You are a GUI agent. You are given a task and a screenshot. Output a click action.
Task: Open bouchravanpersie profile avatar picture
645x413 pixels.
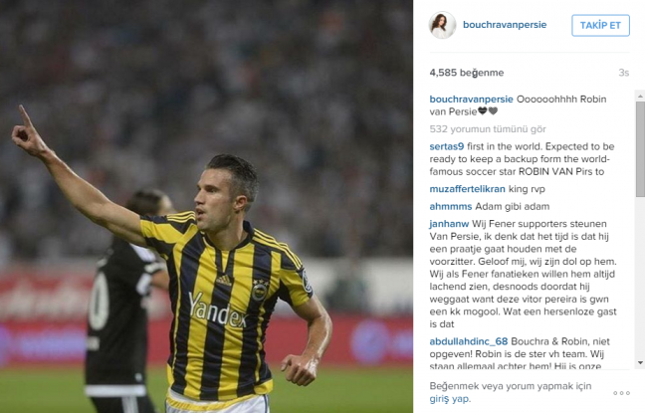pyautogui.click(x=442, y=25)
